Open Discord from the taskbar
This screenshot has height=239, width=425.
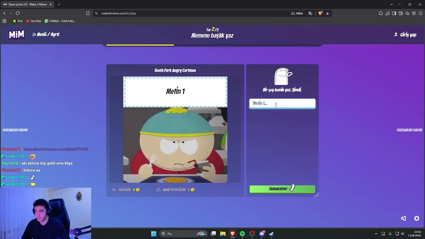tap(262, 234)
